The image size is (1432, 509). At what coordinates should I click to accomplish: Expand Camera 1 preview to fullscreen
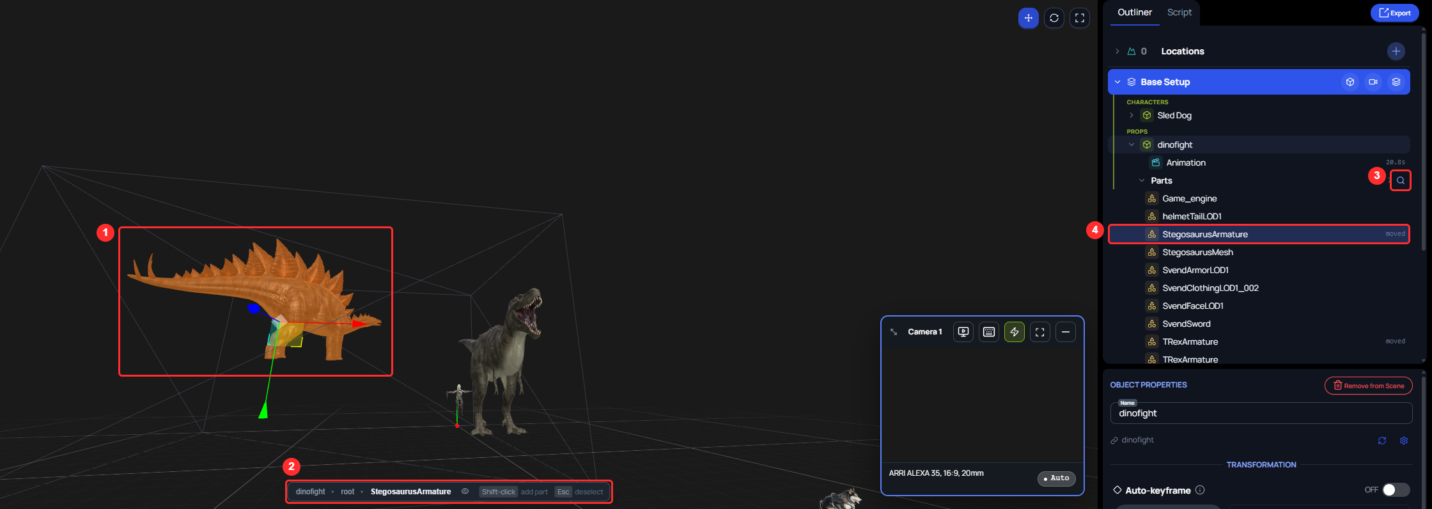pos(1040,332)
